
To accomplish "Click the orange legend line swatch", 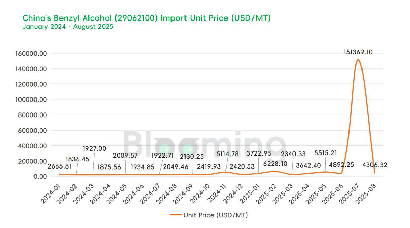I will pyautogui.click(x=175, y=215).
